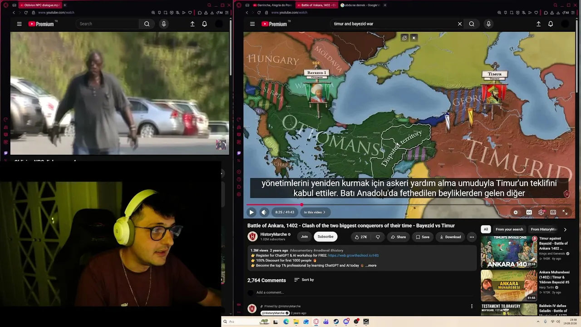Share the Battle of Ankara video
Viewport: 581px width, 327px height.
pyautogui.click(x=398, y=237)
